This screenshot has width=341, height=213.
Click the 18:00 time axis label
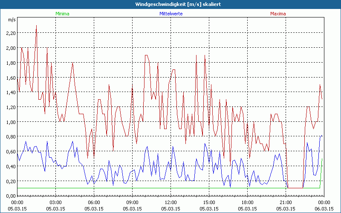(x=247, y=202)
